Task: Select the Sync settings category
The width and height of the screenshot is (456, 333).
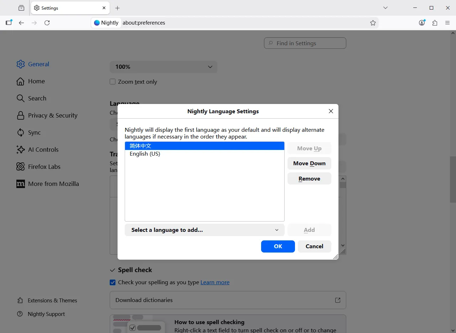Action: [35, 132]
